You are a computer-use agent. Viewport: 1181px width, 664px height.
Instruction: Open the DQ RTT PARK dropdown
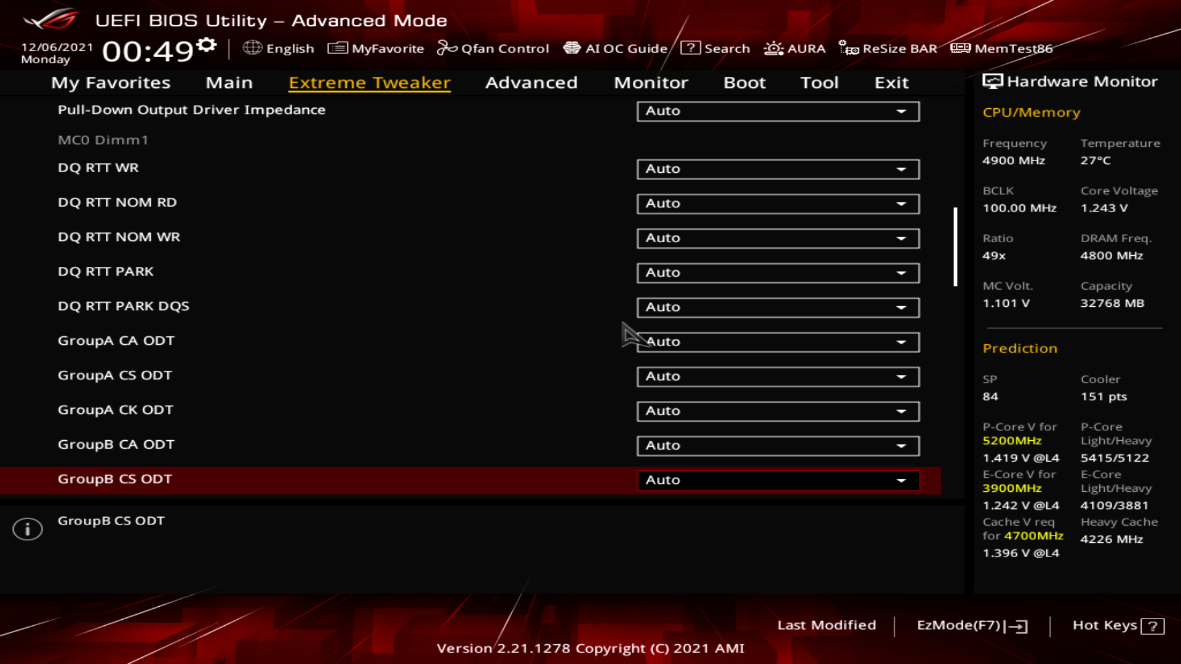coord(778,273)
